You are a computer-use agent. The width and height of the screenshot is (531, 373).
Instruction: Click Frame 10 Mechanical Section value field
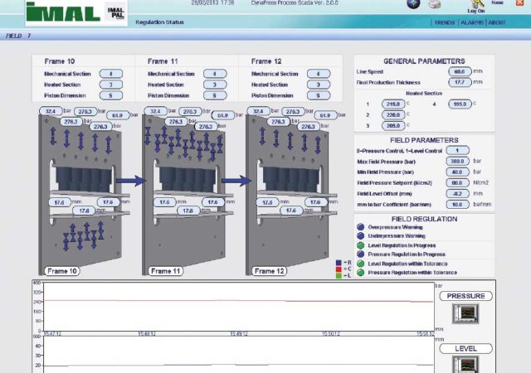click(110, 74)
